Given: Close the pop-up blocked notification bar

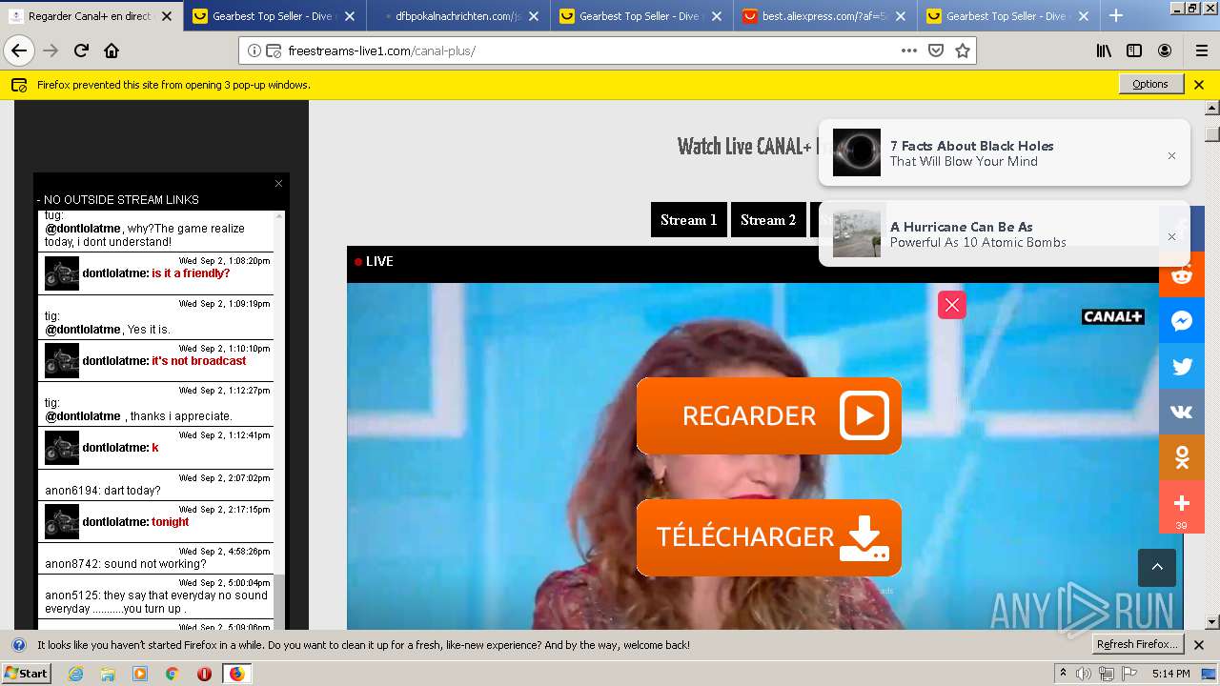Looking at the screenshot, I should click(x=1199, y=85).
